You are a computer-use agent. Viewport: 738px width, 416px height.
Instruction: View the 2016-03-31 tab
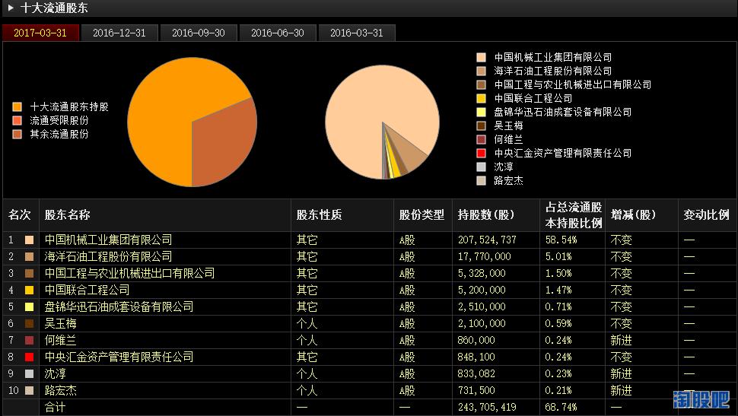coord(357,33)
